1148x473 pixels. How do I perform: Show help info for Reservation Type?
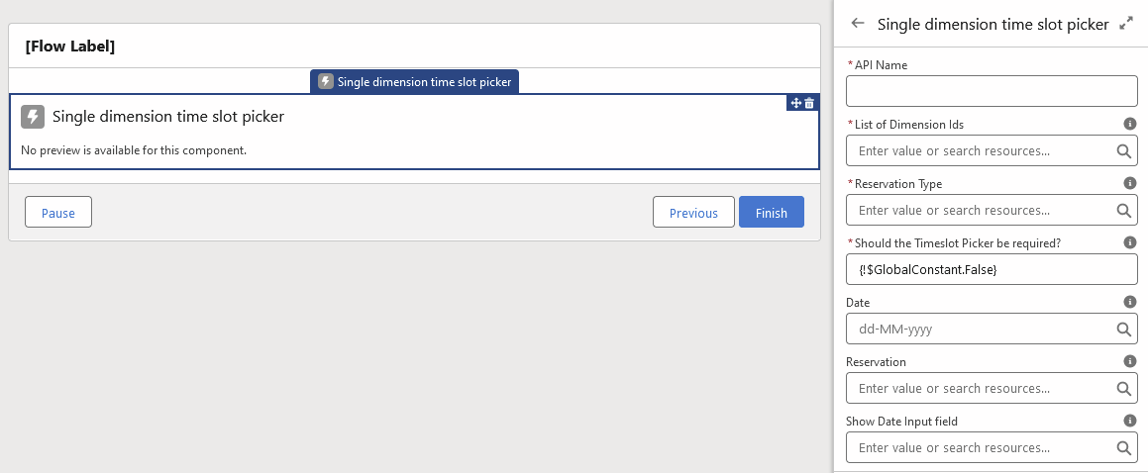(1129, 184)
